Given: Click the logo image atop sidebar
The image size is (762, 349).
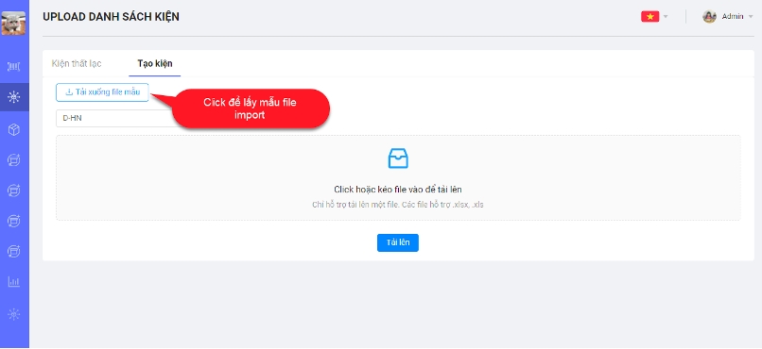Looking at the screenshot, I should (x=13, y=23).
